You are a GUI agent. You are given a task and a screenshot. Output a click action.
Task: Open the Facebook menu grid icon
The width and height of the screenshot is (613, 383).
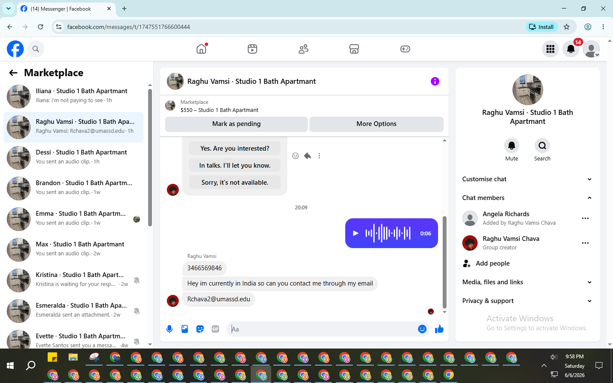[x=550, y=49]
